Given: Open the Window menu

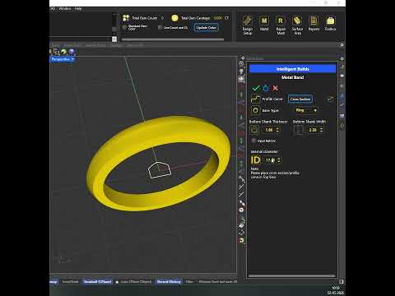Looking at the screenshot, I should 65,8.
